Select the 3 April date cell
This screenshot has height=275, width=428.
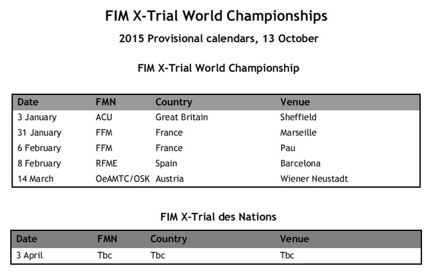pos(30,256)
